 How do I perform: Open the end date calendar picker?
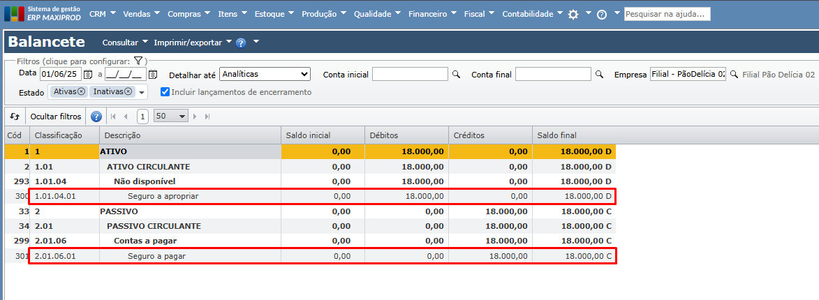[x=153, y=74]
